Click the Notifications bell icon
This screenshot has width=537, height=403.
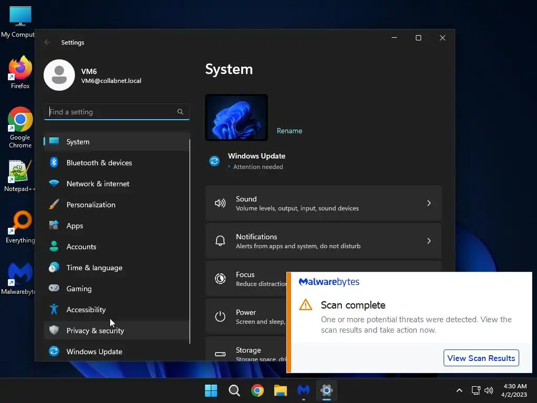(x=220, y=241)
